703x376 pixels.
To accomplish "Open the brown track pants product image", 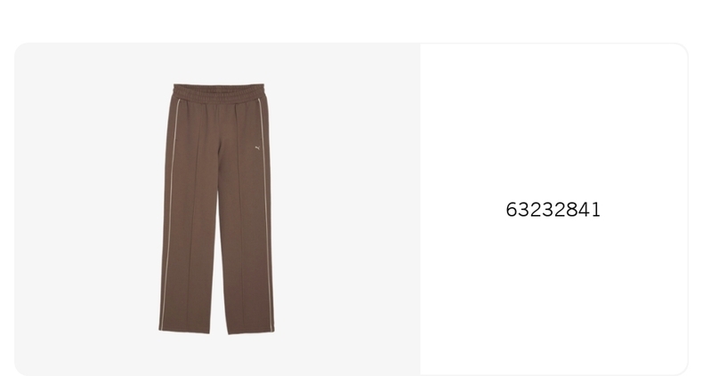I will 217,209.
